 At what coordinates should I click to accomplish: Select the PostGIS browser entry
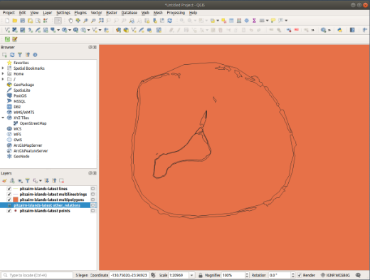[x=20, y=95]
